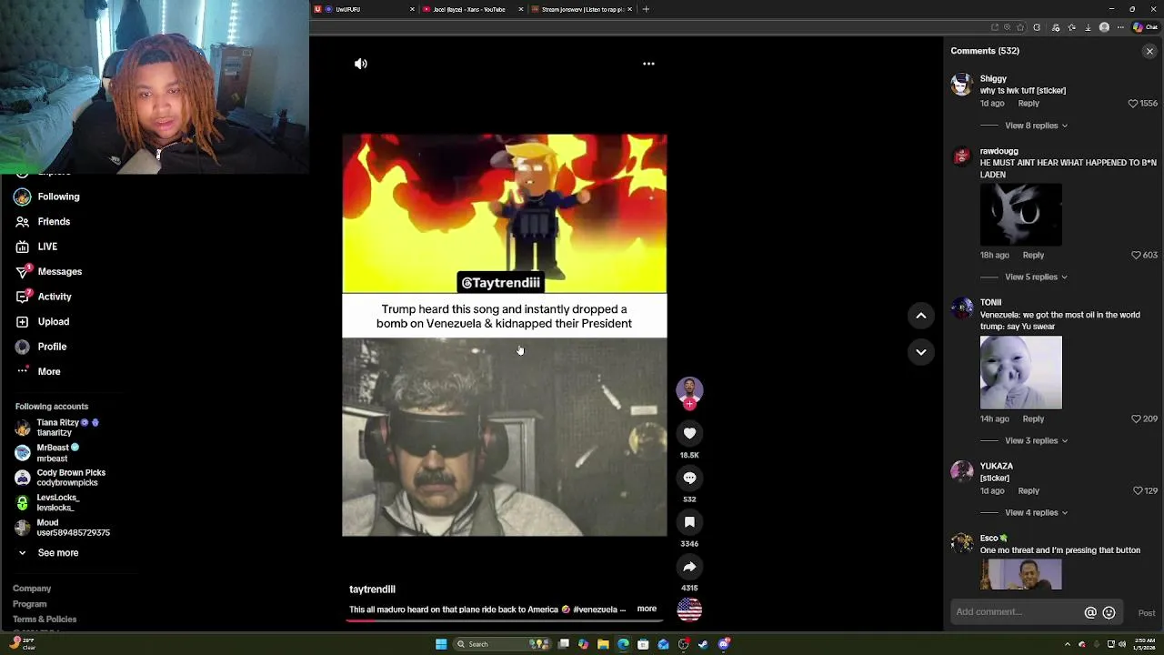
Task: Open the More sidebar item
Action: click(49, 372)
